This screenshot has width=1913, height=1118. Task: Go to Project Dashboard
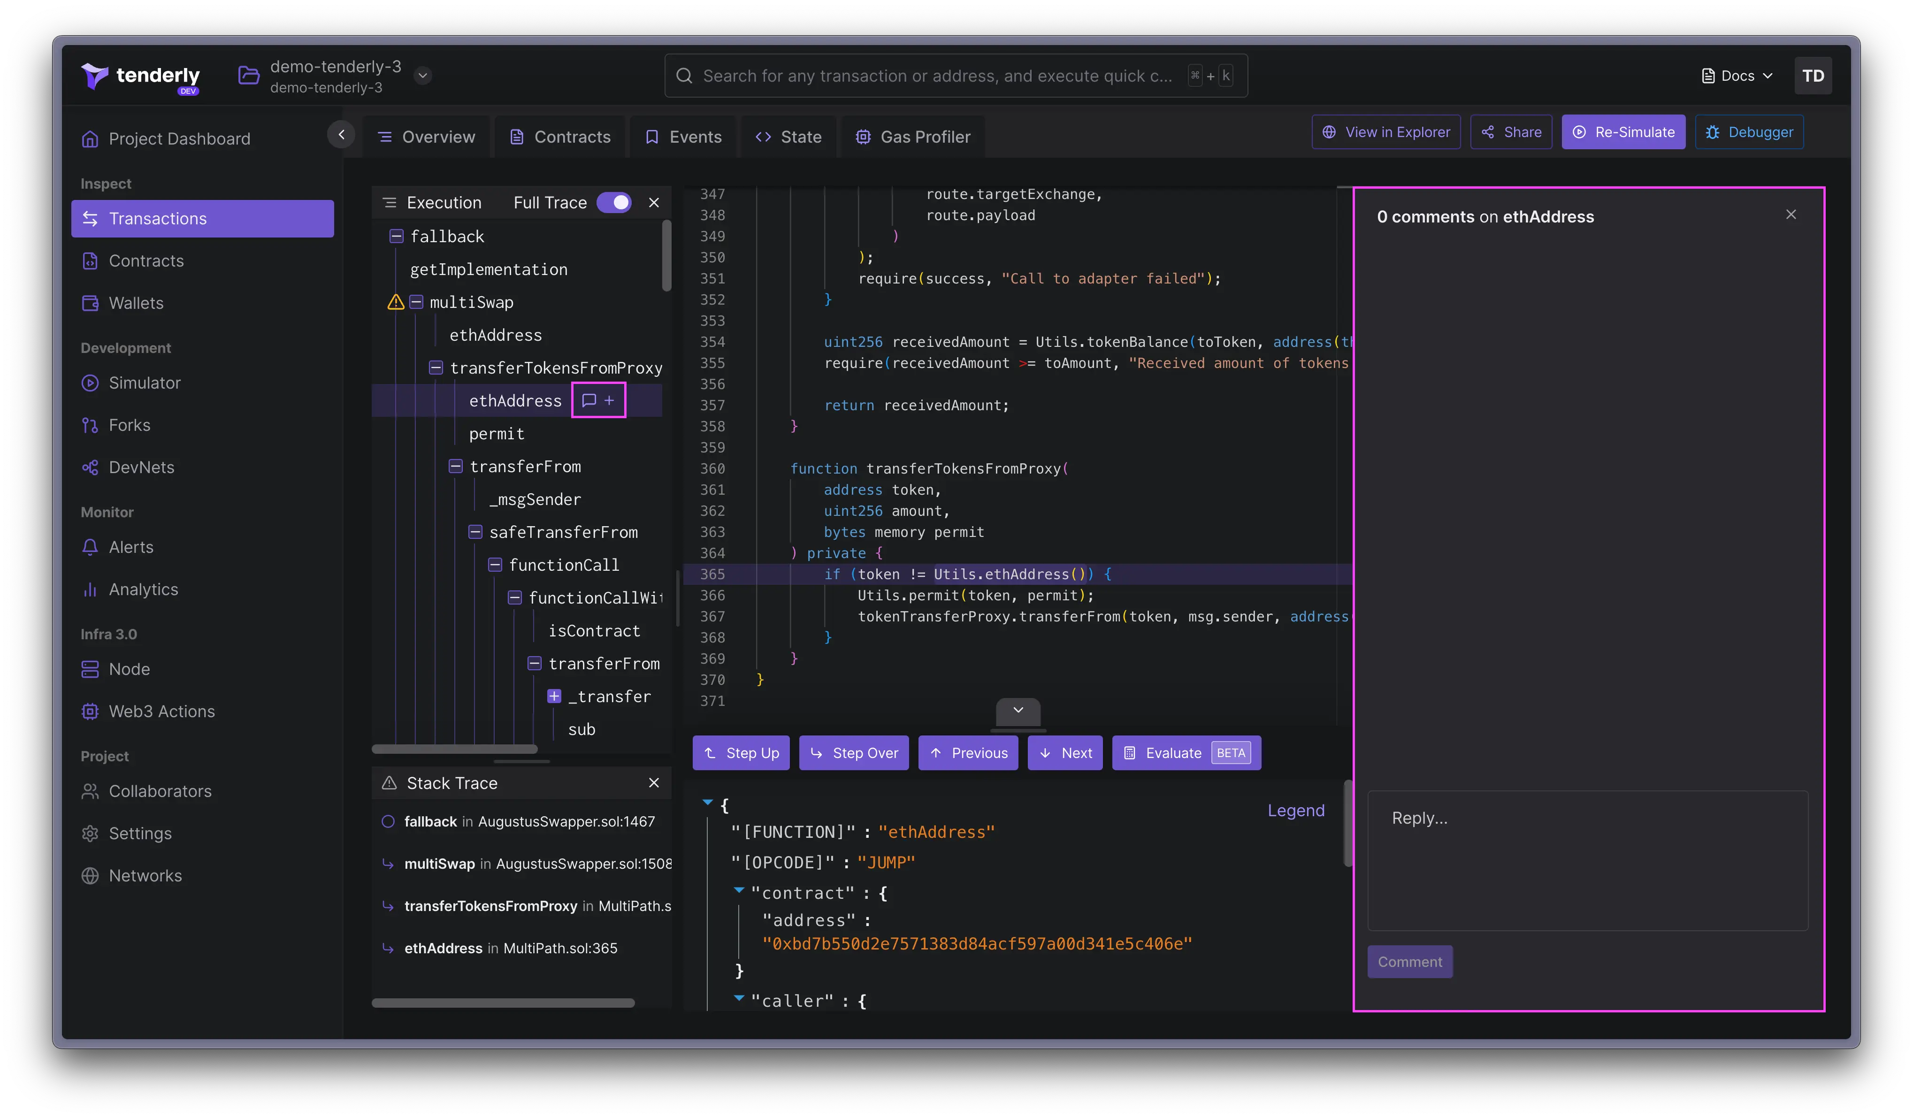click(x=178, y=139)
